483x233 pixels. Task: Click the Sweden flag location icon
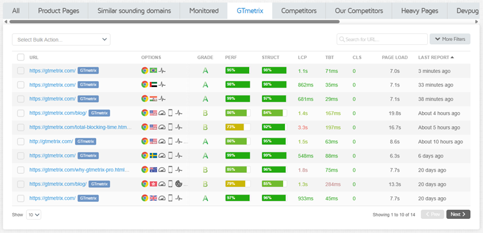(153, 156)
